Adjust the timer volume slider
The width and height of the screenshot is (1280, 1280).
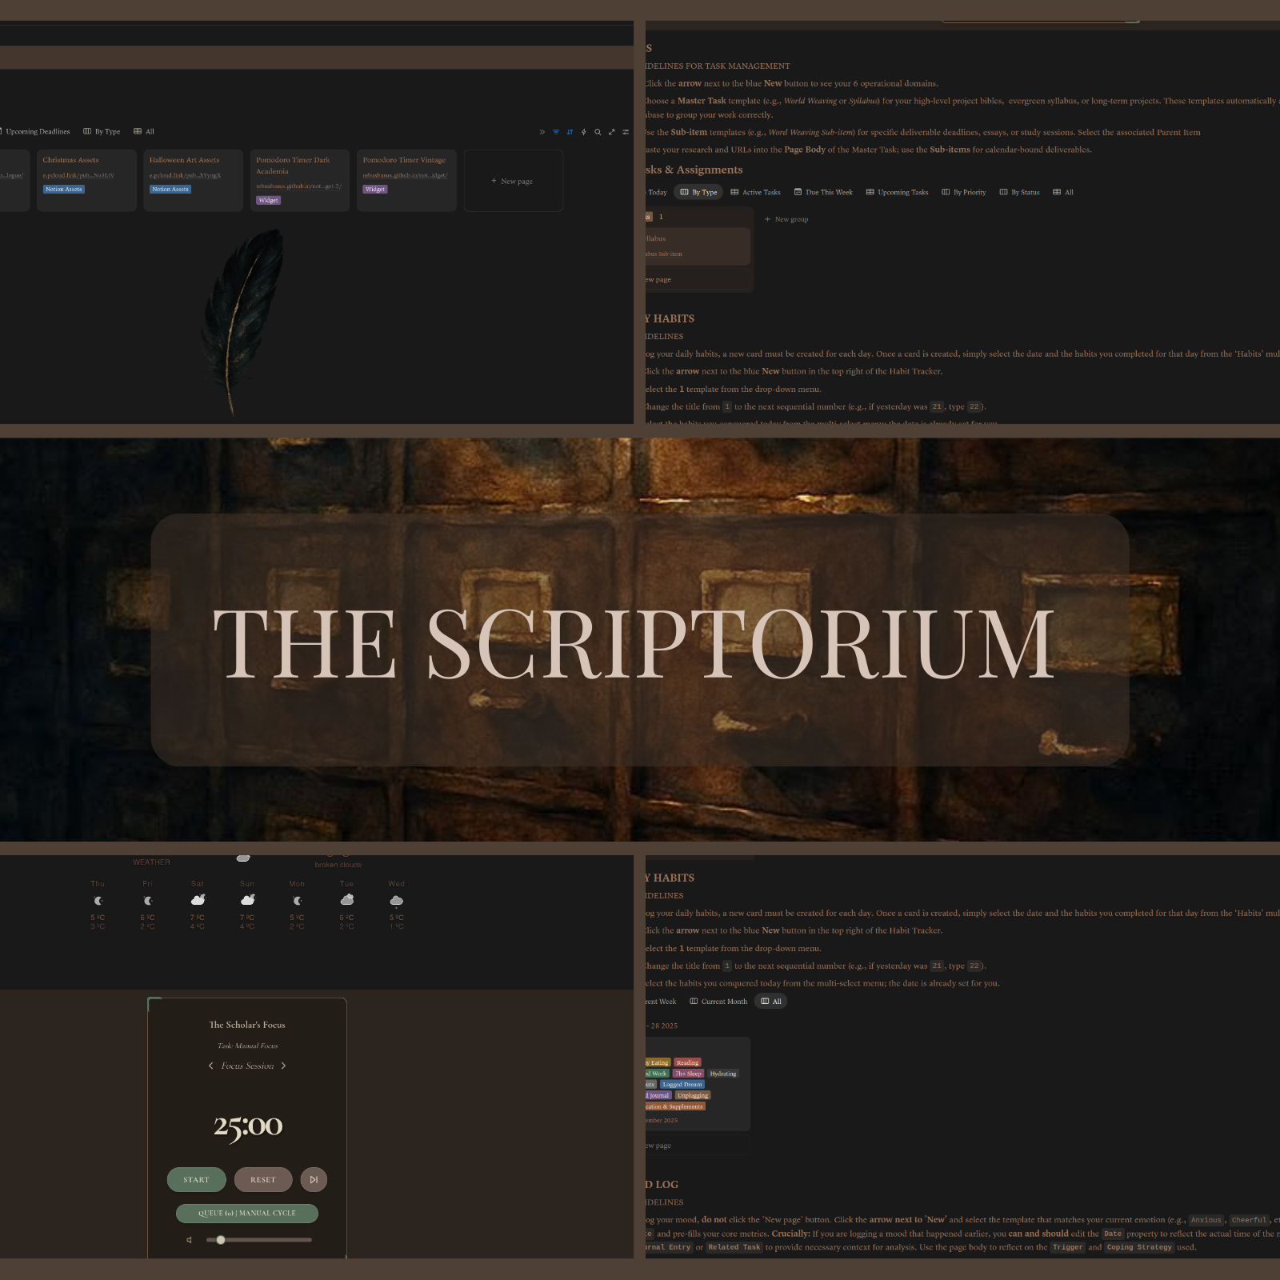pyautogui.click(x=258, y=1240)
